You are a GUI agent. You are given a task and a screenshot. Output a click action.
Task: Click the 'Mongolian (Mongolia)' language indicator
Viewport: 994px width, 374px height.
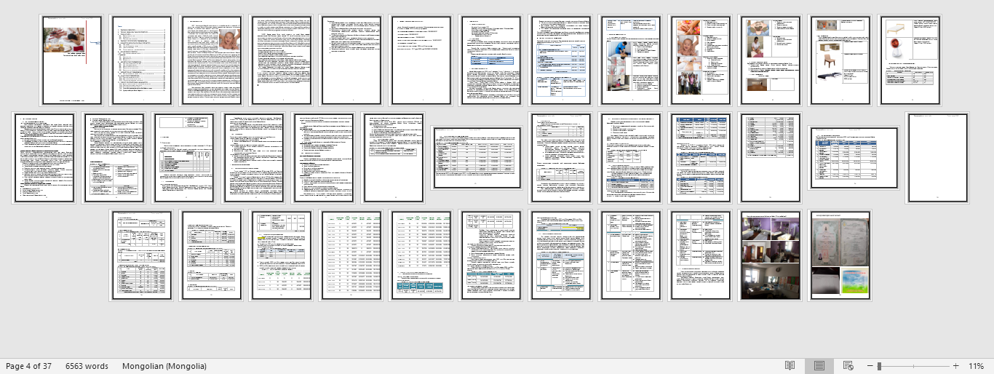[x=164, y=366]
